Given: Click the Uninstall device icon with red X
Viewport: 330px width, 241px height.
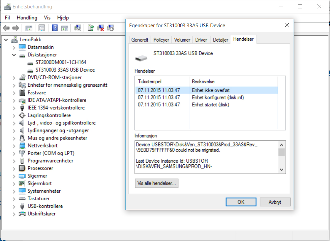Looking at the screenshot, I should (x=100, y=28).
